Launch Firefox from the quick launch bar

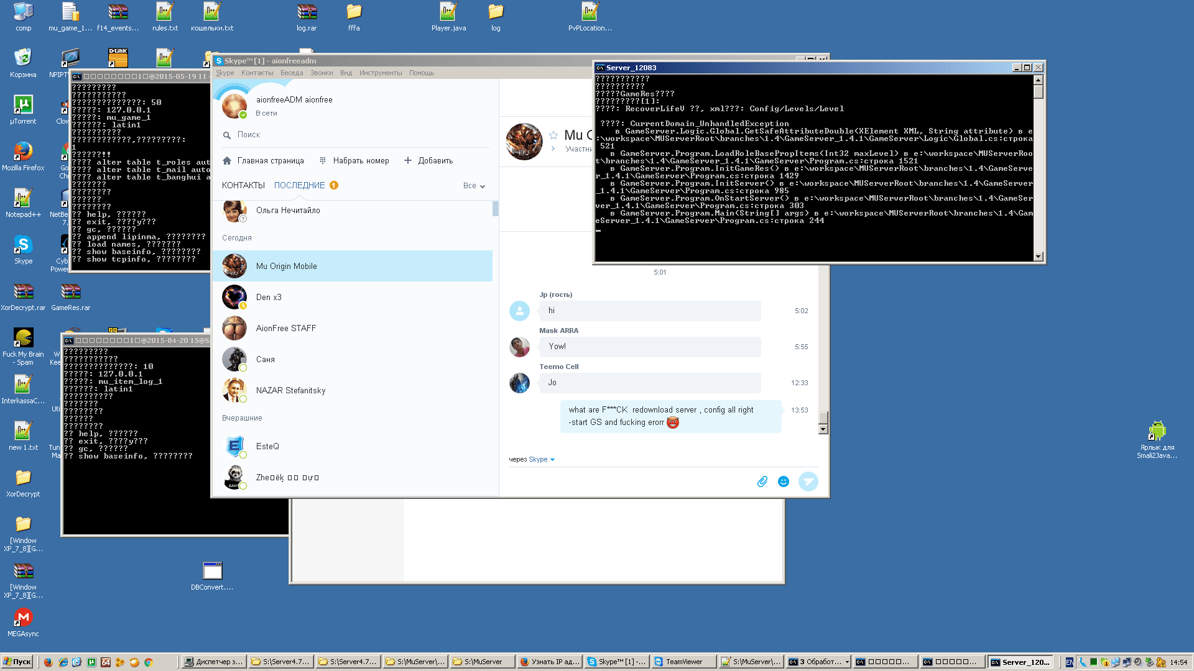coord(48,662)
